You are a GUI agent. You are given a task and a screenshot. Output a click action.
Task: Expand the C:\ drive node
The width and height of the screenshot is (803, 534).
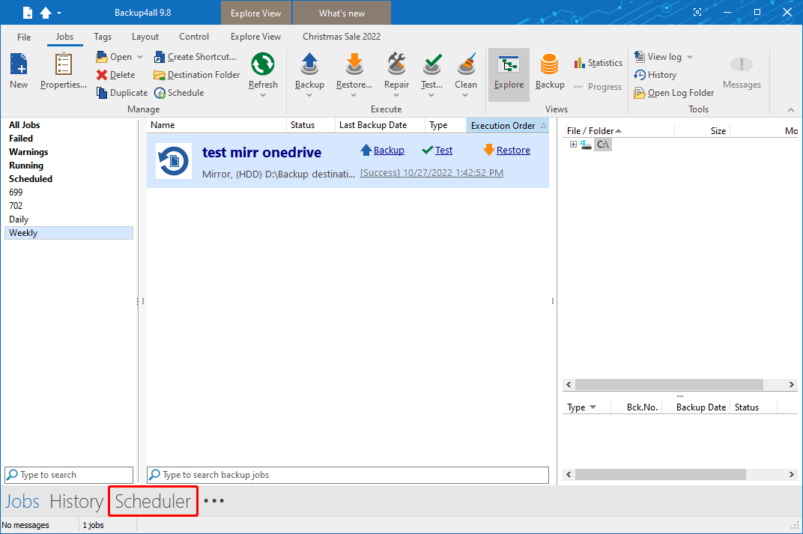point(573,144)
